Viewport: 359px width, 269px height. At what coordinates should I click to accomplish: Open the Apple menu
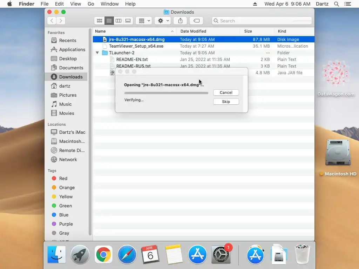[9, 4]
